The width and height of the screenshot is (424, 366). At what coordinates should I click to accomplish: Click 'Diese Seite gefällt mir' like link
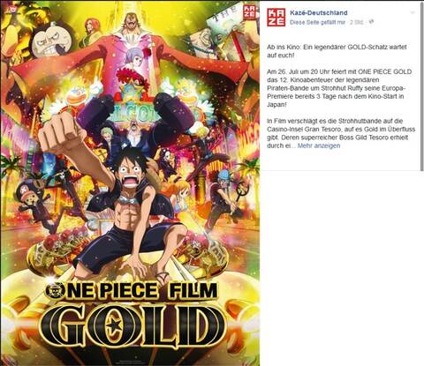click(317, 22)
